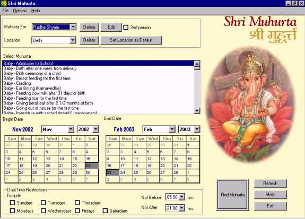
Task: Open the Options menu
Action: [20, 11]
